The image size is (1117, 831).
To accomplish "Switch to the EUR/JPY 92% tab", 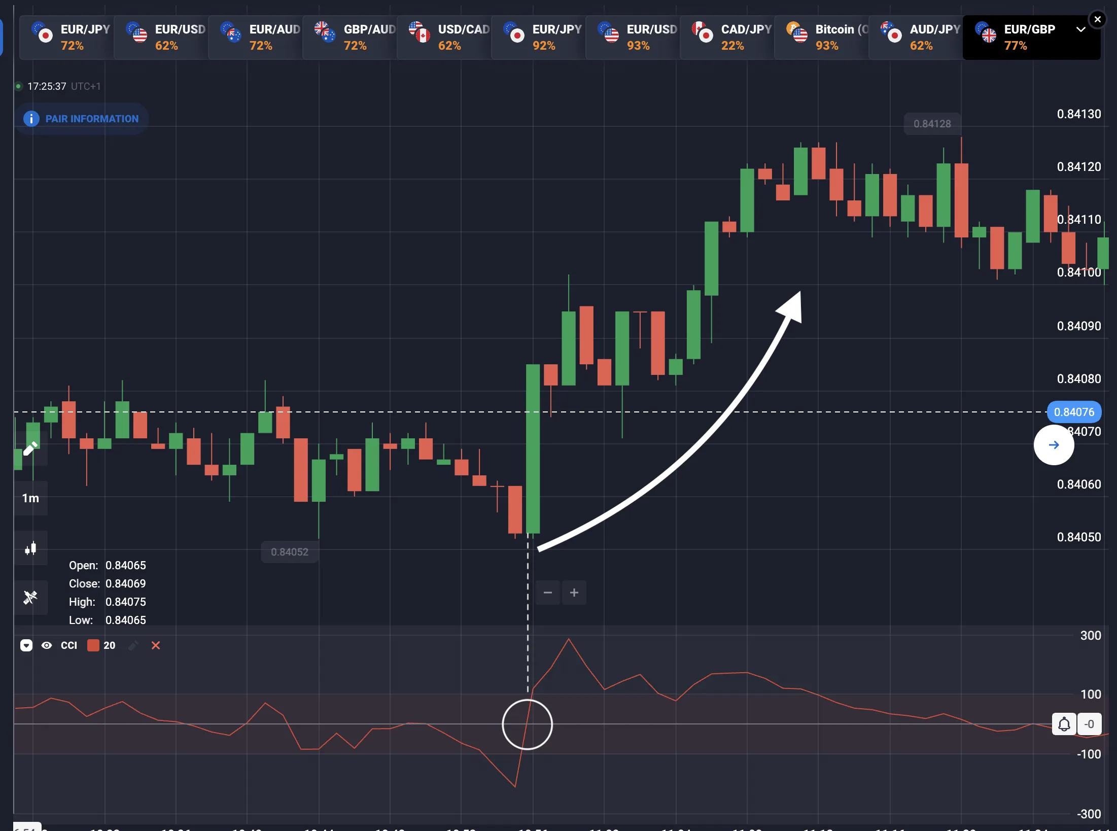I will tap(538, 38).
